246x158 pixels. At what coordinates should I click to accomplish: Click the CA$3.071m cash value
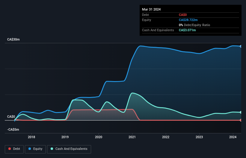point(187,30)
